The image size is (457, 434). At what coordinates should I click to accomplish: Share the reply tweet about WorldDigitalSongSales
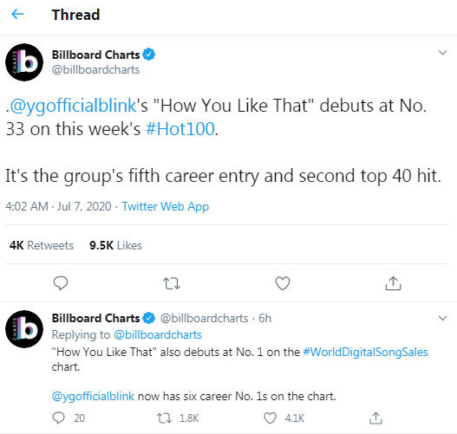point(375,418)
